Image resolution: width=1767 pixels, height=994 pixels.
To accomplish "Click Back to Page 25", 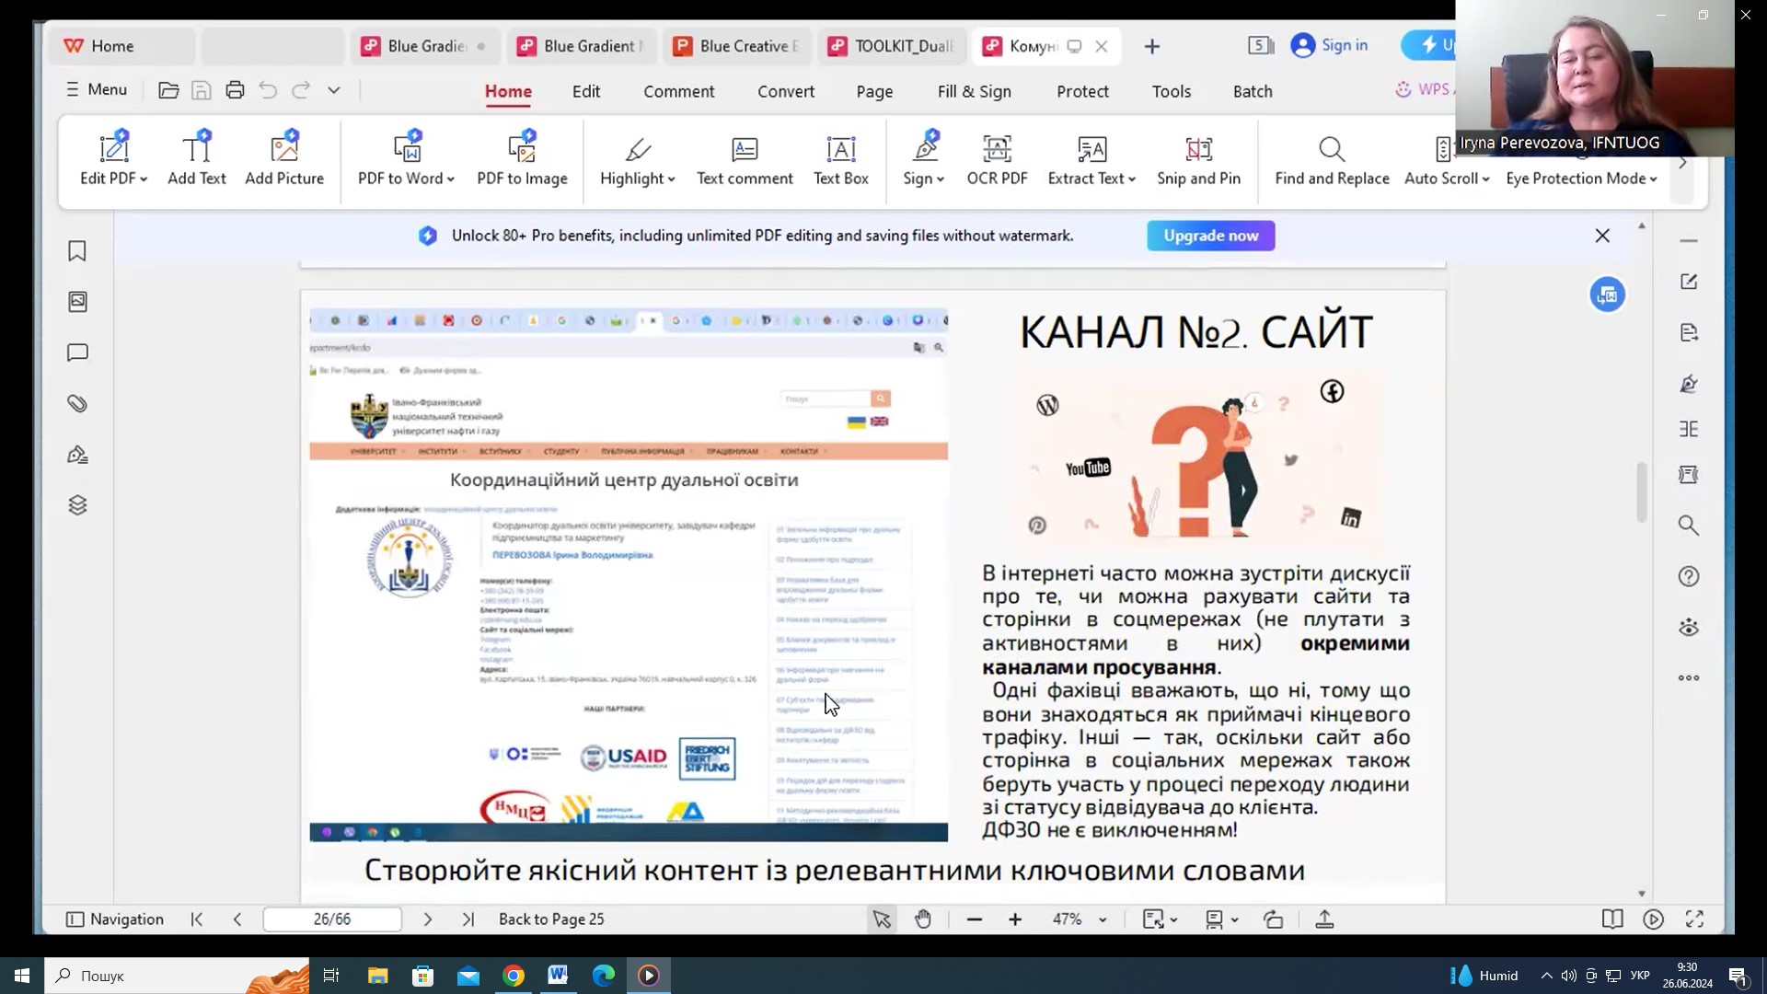I will [551, 919].
